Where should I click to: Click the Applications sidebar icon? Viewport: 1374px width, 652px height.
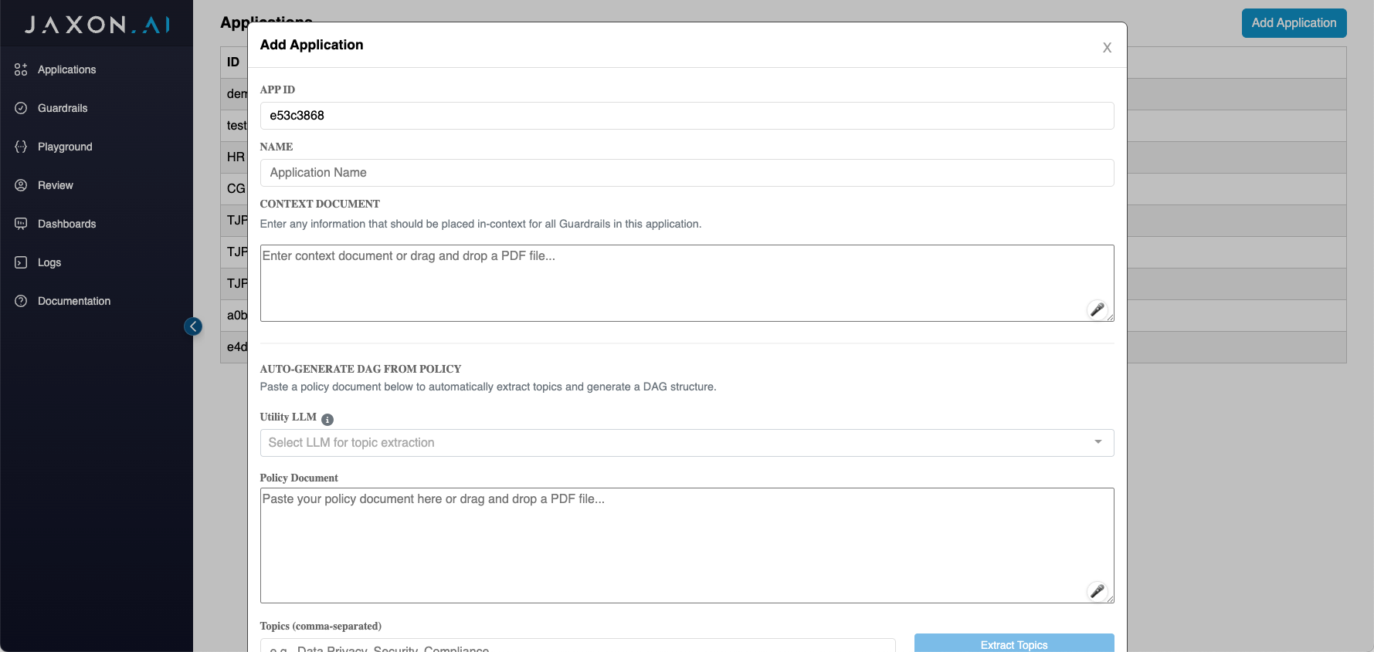coord(21,69)
